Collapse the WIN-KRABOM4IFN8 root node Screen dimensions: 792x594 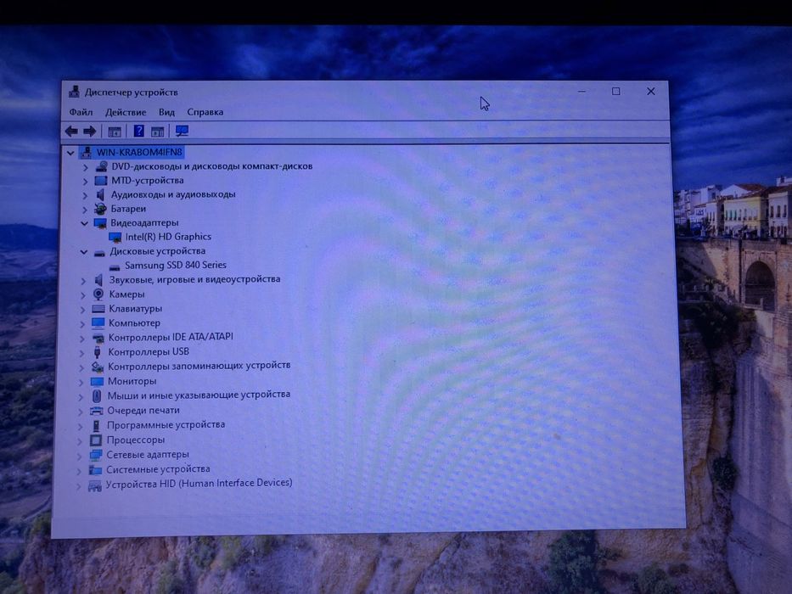pos(70,153)
